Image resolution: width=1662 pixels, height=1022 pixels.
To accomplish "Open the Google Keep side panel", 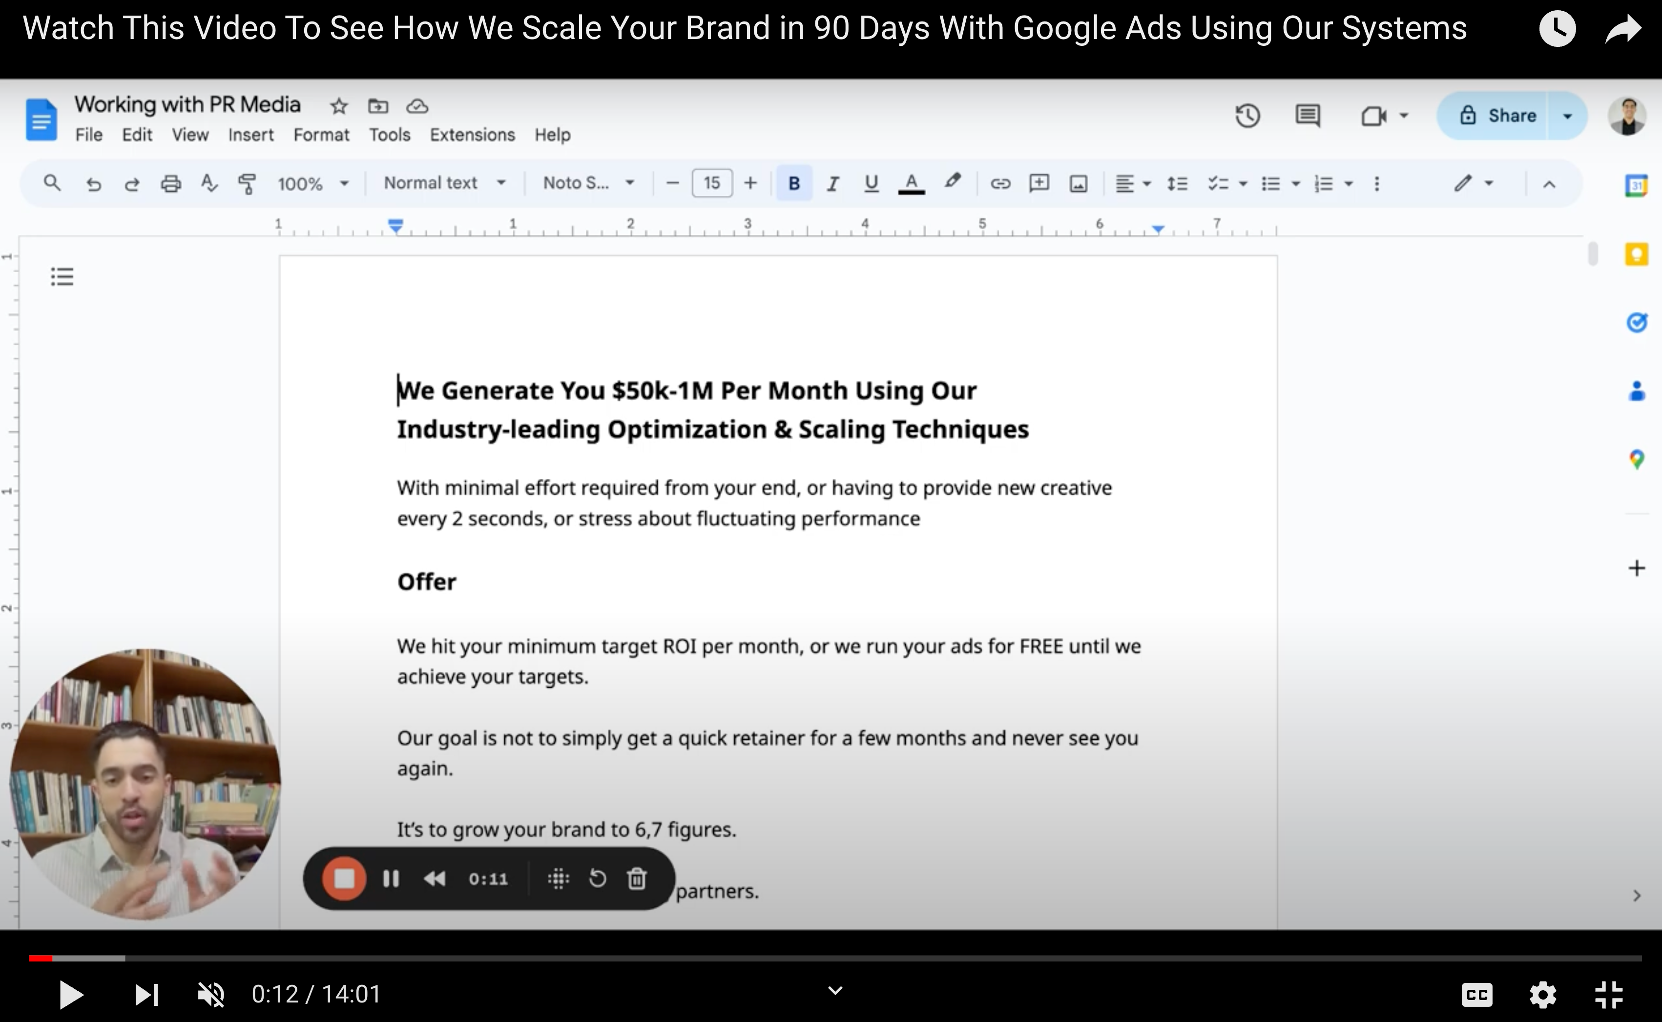I will click(1636, 254).
